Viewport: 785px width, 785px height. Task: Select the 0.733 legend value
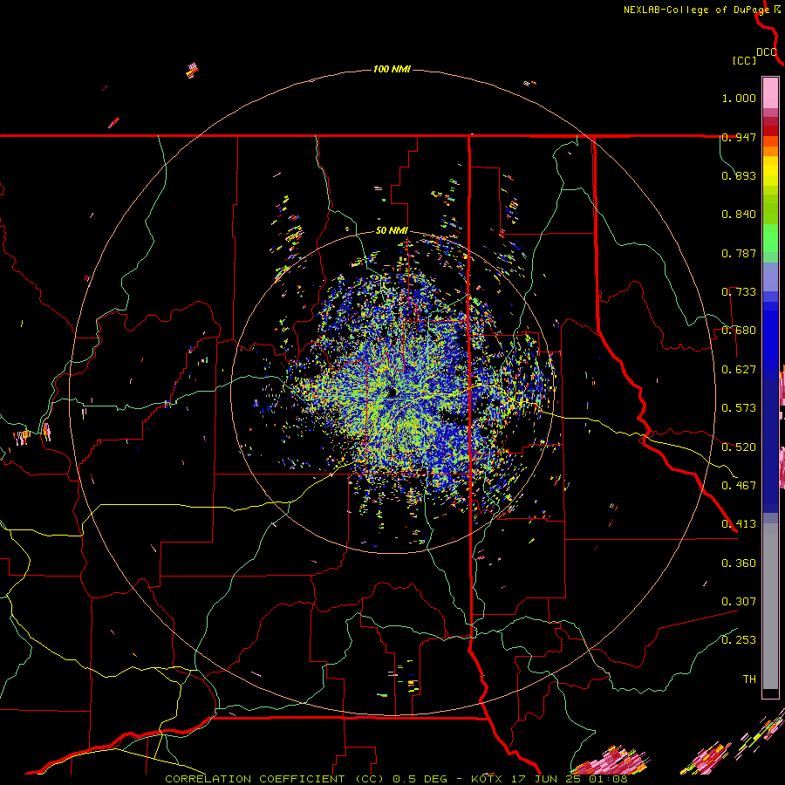[x=739, y=292]
